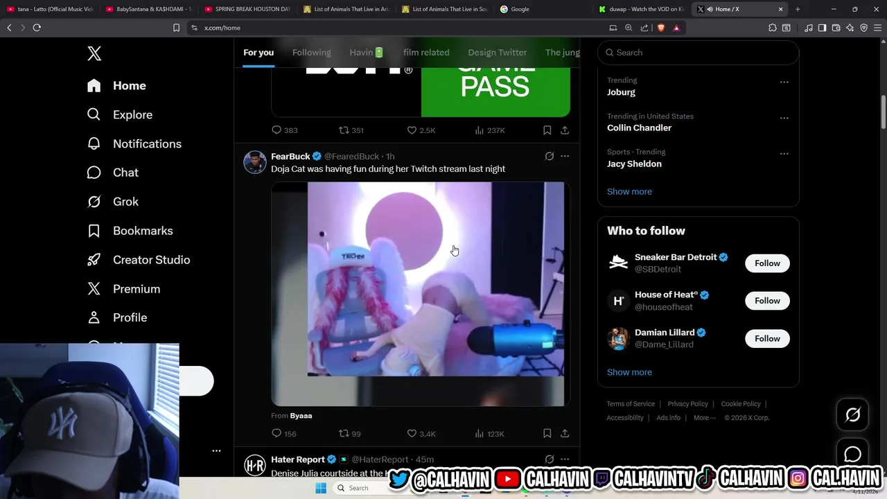Viewport: 887px width, 499px height.
Task: Toggle the browser sidebar panel
Action: 822,28
